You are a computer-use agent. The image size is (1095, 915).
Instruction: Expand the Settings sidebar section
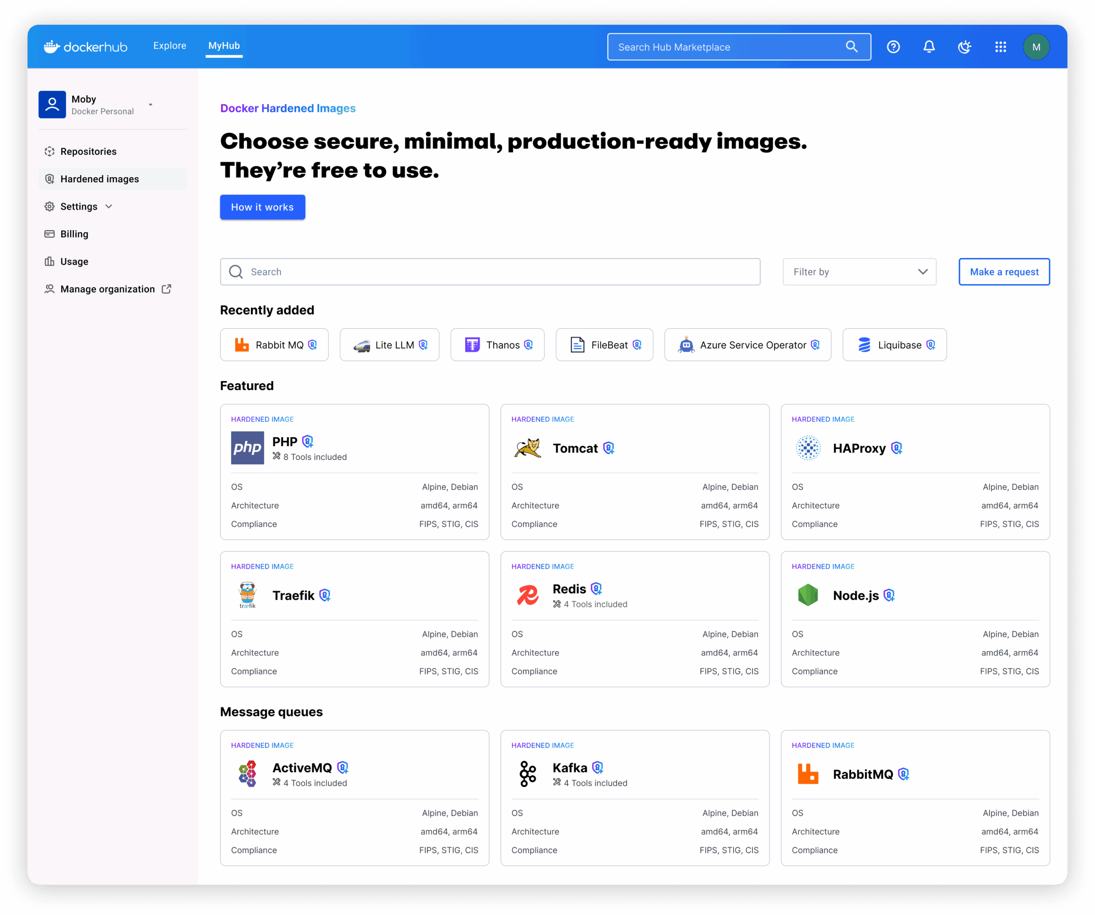pos(79,207)
